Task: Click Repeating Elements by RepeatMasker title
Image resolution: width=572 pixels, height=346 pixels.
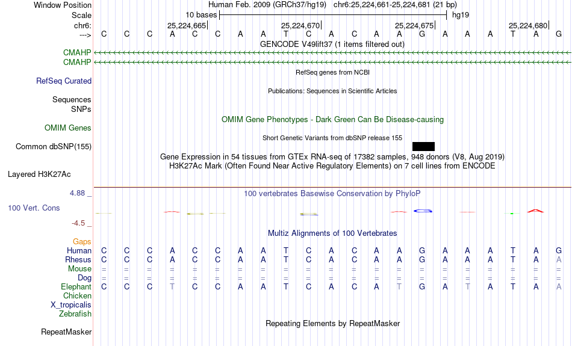Action: pyautogui.click(x=333, y=324)
